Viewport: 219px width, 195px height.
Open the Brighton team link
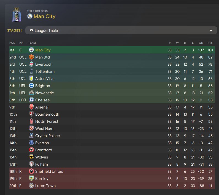[43, 86]
